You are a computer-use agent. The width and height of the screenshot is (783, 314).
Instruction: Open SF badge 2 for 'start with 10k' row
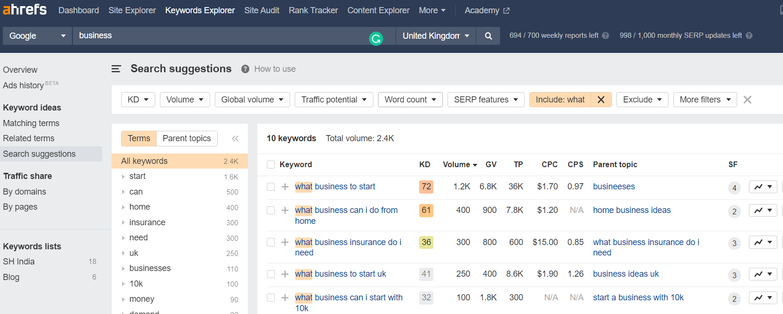click(734, 299)
